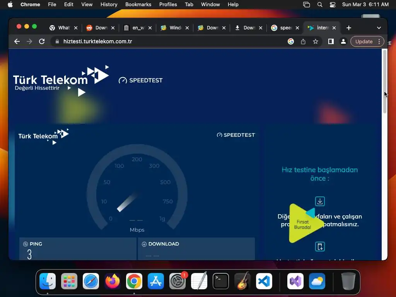Open Control Center in the menu bar
The image size is (396, 297).
(333, 4)
